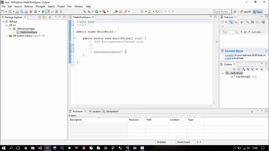Switch to the Java EE perspective
Image resolution: width=269 pixels, height=151 pixels.
(245, 12)
